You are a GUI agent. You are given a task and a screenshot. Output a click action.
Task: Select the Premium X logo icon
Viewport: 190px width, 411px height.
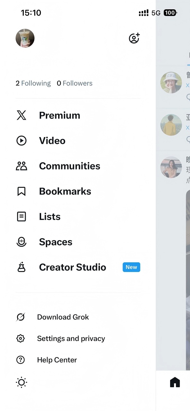21,115
